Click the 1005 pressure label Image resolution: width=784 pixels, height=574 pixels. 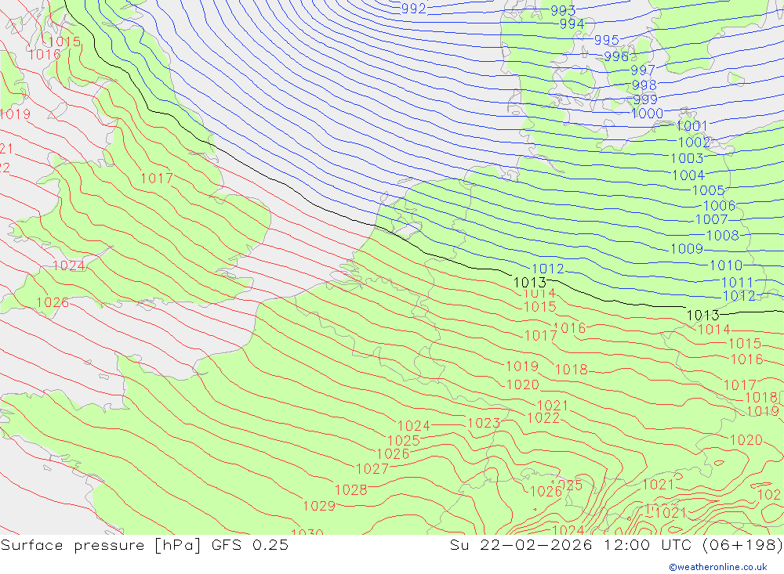709,190
